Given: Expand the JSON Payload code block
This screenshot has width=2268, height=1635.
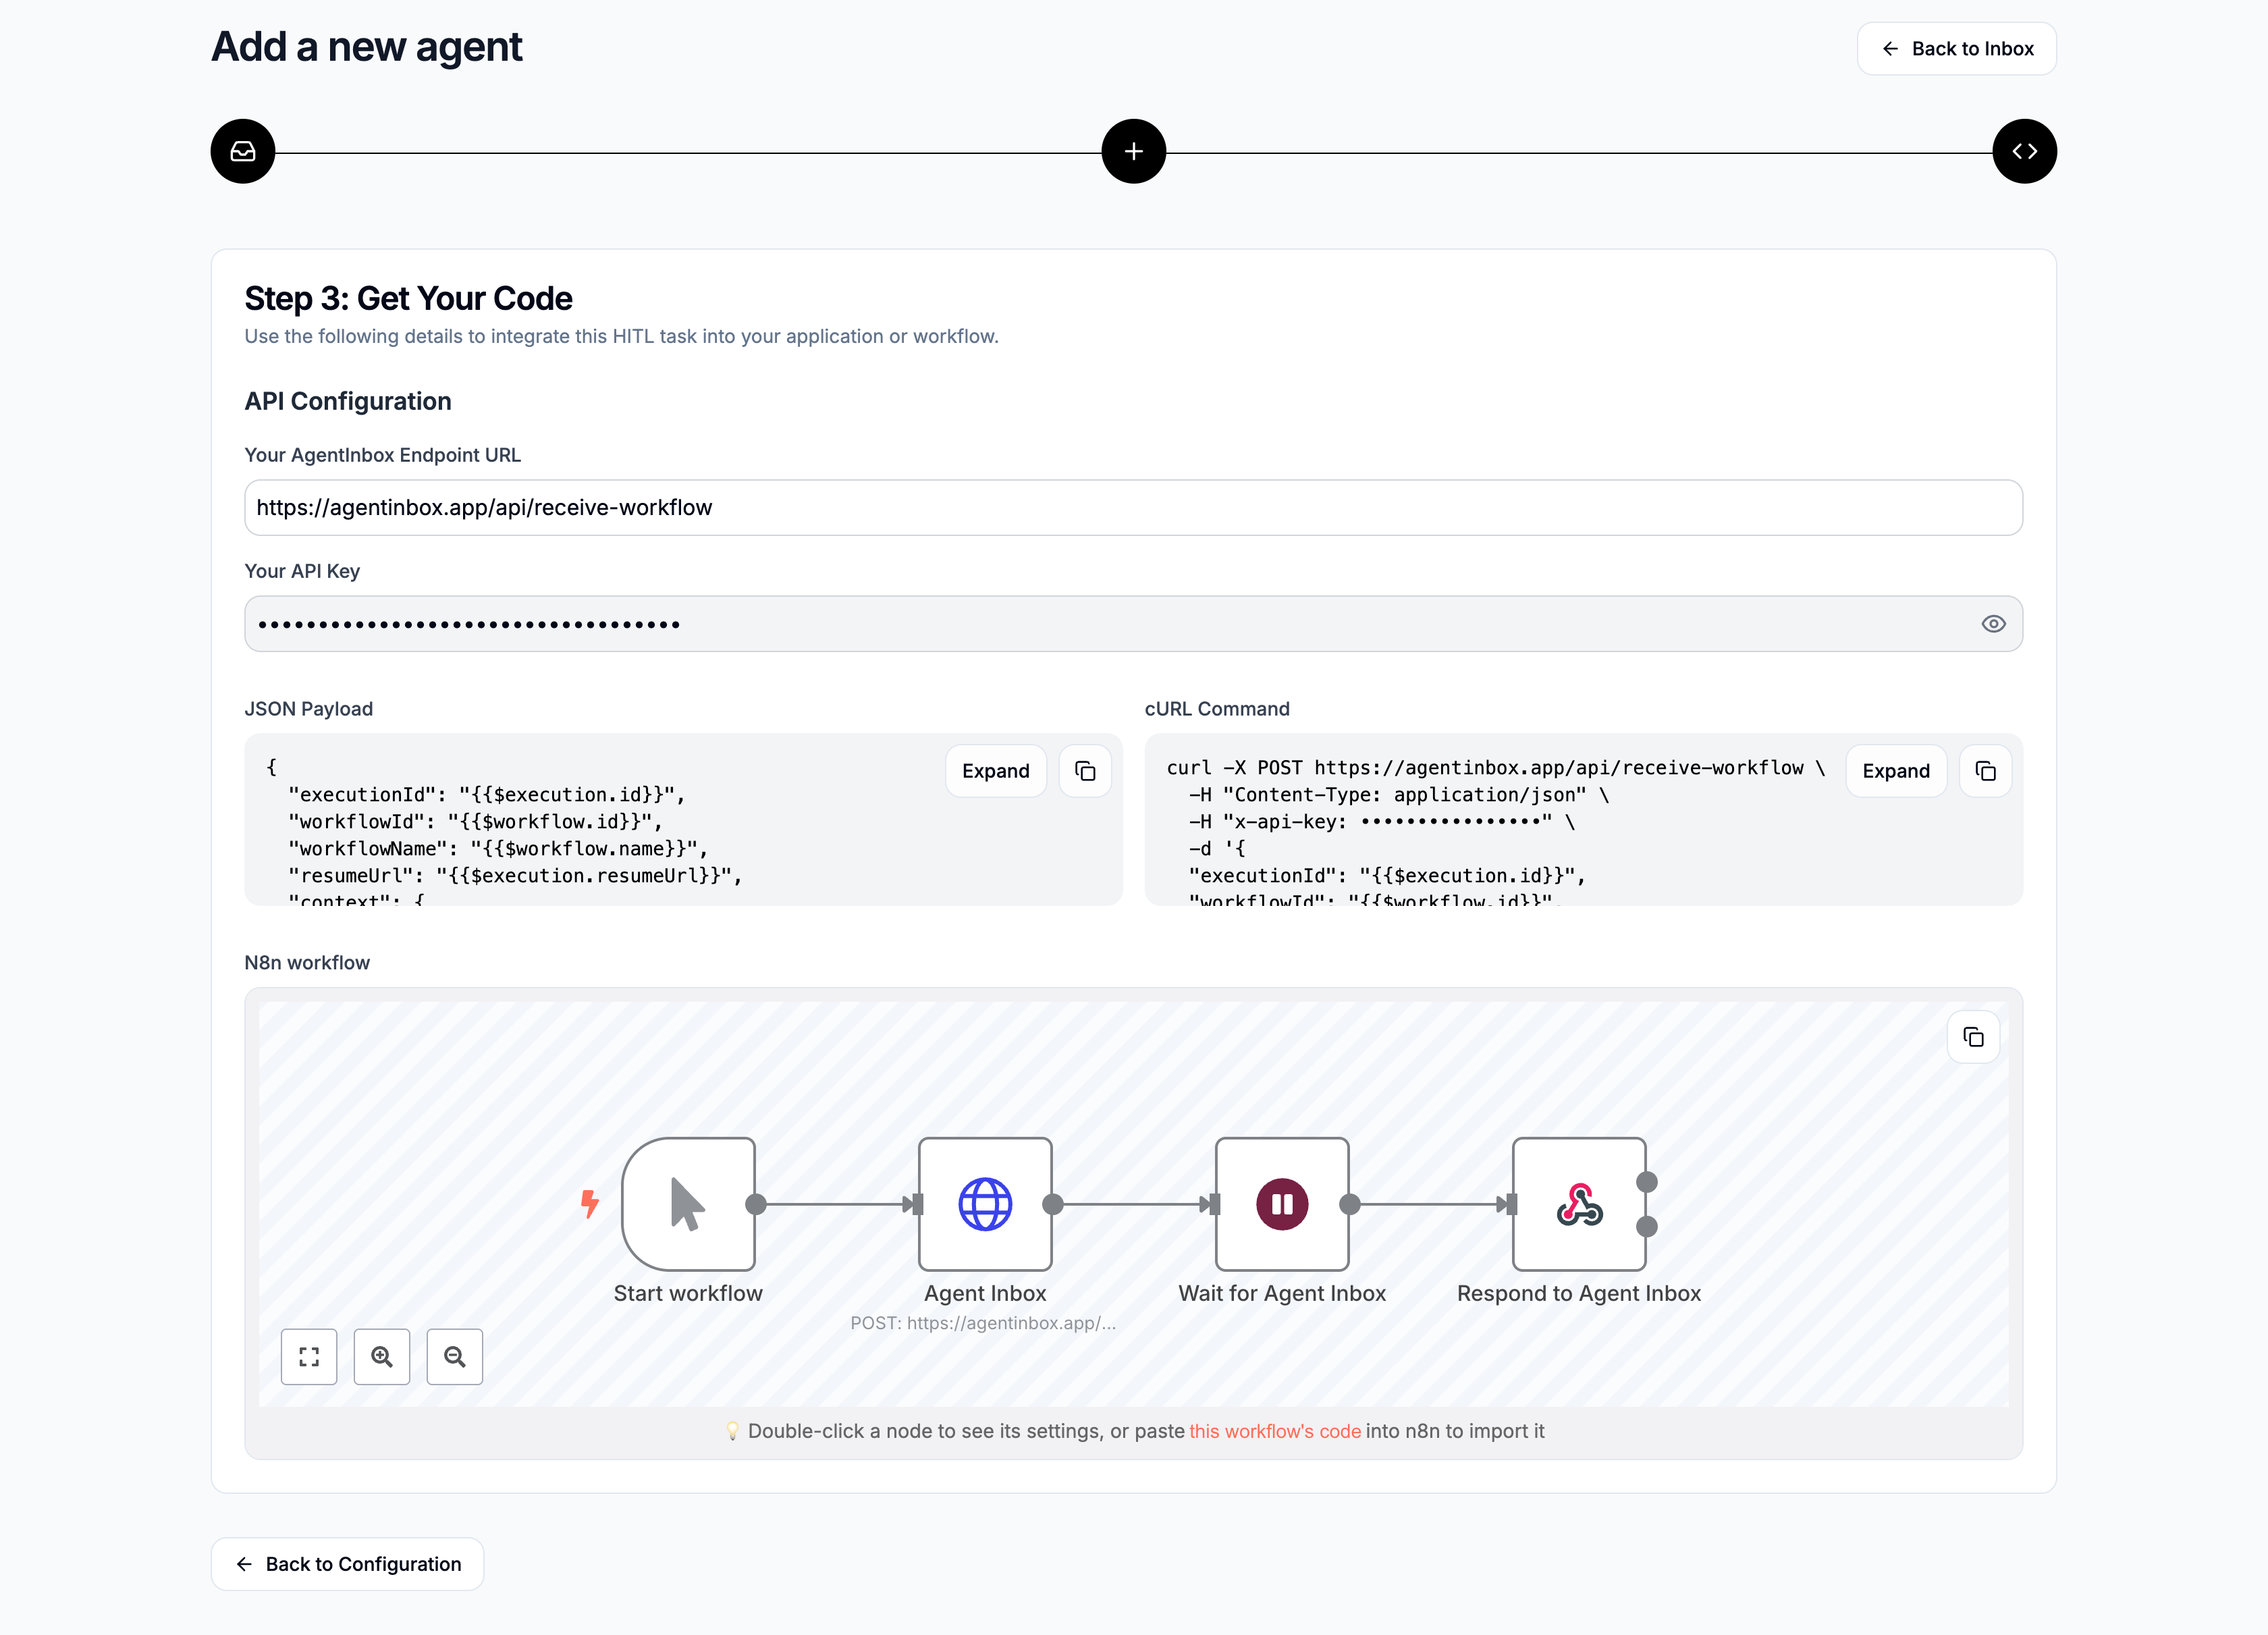Looking at the screenshot, I should (995, 771).
